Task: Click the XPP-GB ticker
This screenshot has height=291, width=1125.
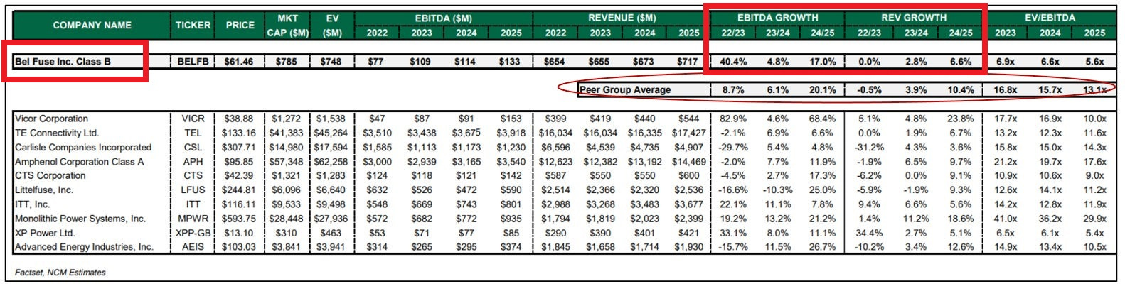Action: pos(193,233)
